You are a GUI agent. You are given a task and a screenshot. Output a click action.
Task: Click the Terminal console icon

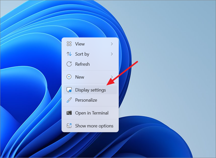(69, 113)
